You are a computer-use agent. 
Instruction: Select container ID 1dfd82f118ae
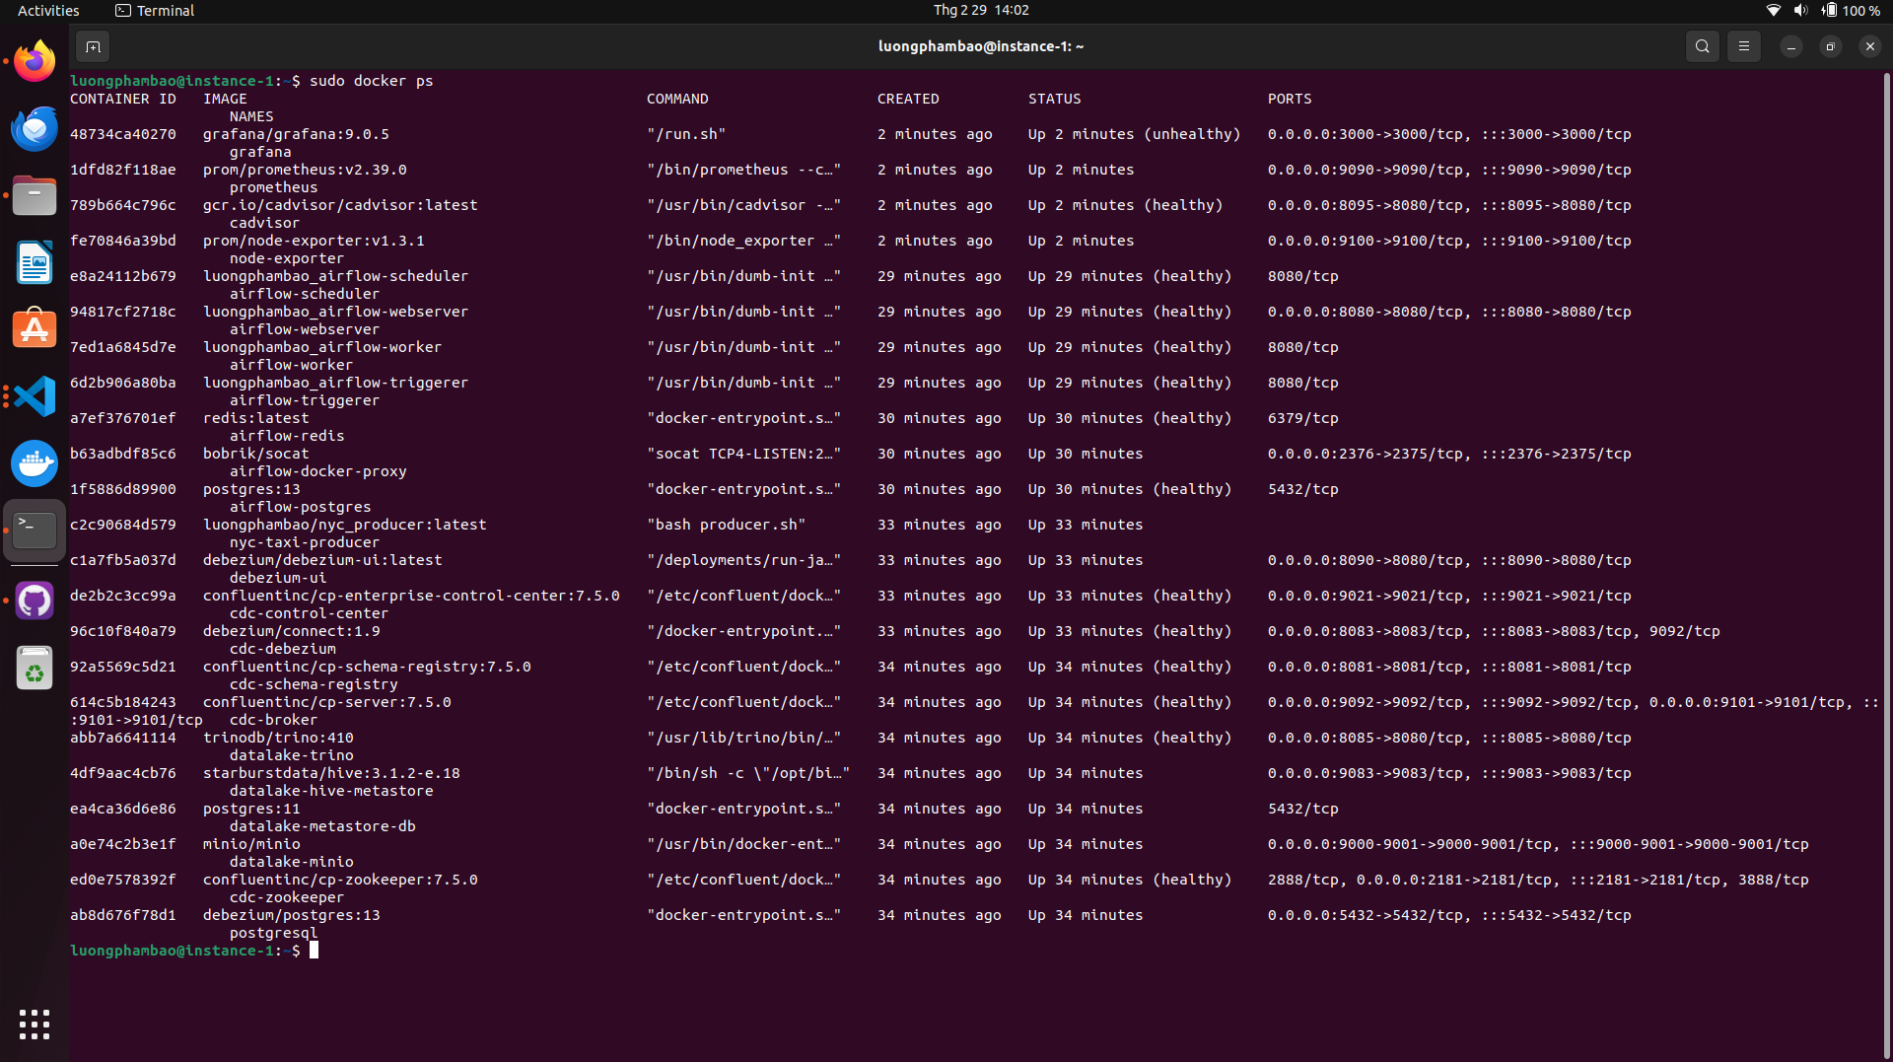(123, 170)
